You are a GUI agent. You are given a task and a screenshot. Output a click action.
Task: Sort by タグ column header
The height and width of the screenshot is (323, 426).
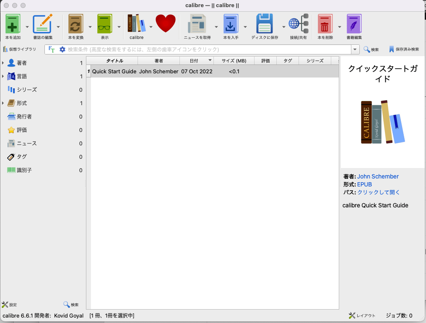288,60
